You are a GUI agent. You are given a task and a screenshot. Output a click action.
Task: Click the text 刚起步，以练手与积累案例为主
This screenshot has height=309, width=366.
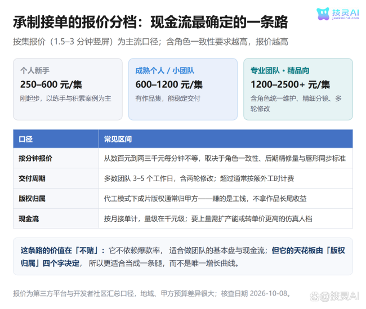click(65, 98)
